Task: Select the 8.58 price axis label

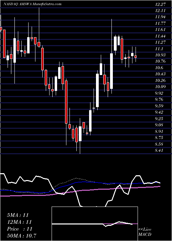Action: pyautogui.click(x=159, y=144)
